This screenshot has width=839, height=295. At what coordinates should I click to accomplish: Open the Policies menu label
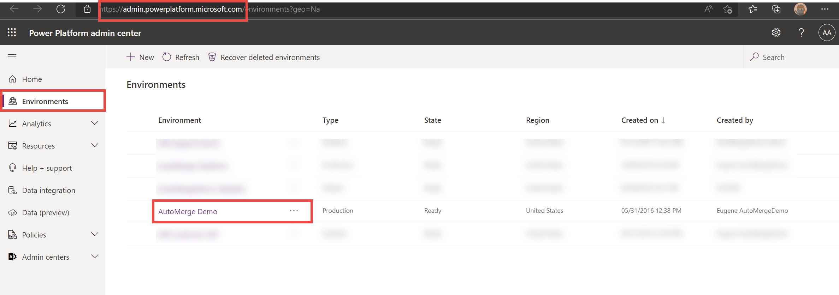click(34, 235)
